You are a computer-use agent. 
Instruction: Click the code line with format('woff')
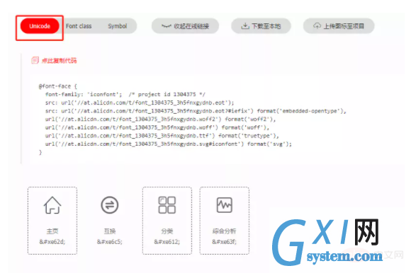tap(157, 127)
